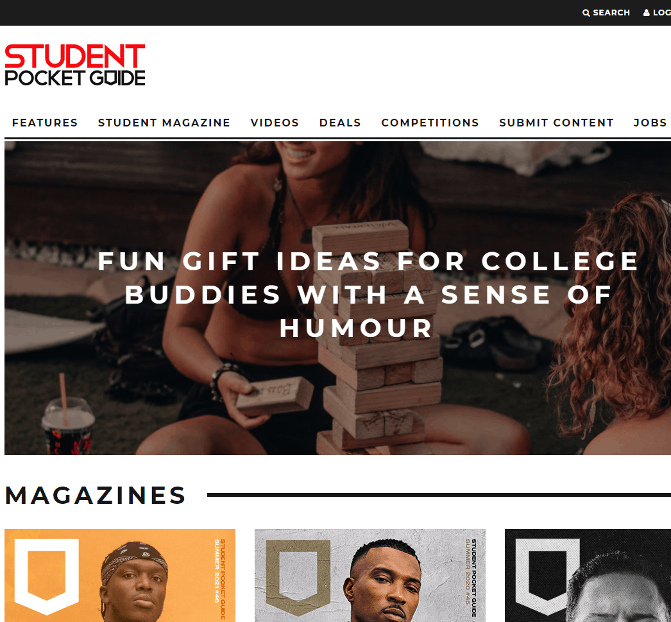Open the Jobs navigation item
Viewport: 671px width, 622px height.
coord(650,123)
